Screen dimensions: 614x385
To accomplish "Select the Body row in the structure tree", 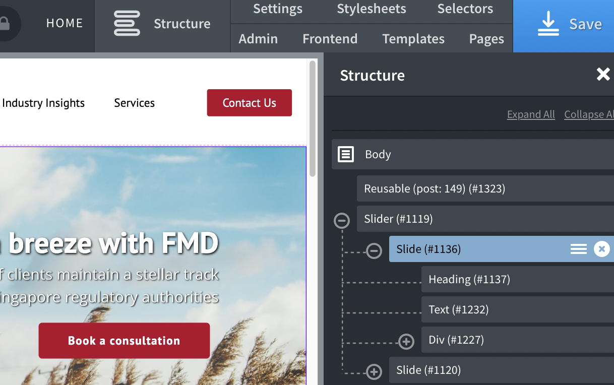I will (473, 154).
